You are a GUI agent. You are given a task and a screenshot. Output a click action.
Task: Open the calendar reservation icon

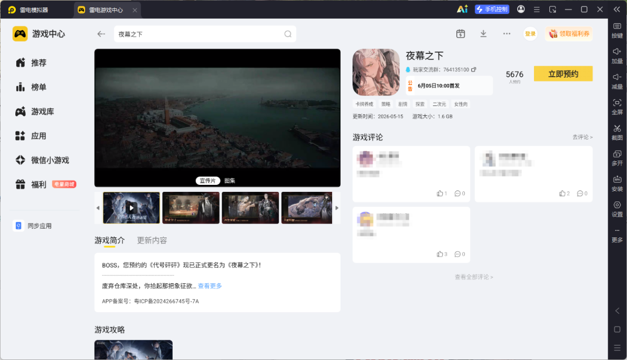click(x=460, y=34)
